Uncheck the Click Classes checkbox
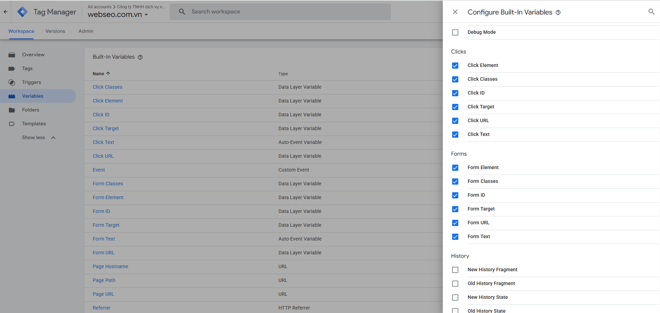This screenshot has height=313, width=660. pos(455,79)
